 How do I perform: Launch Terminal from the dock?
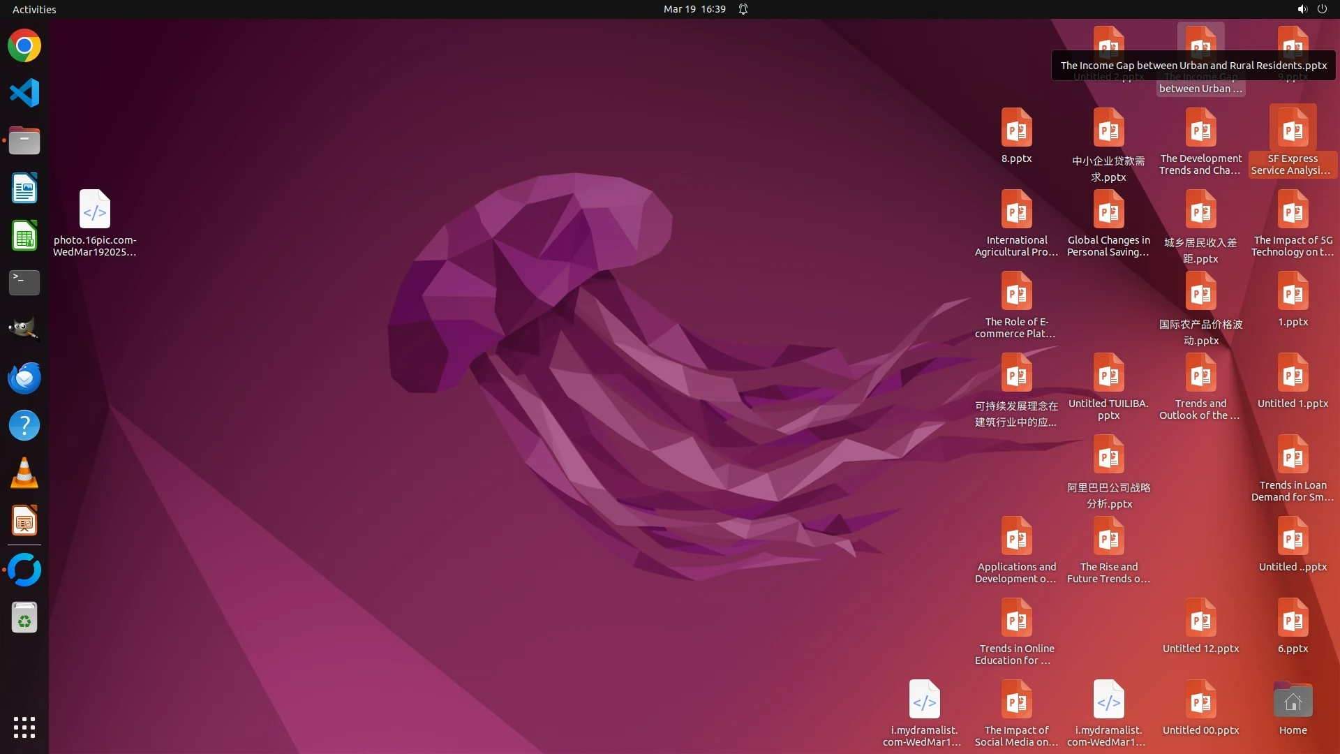24,283
